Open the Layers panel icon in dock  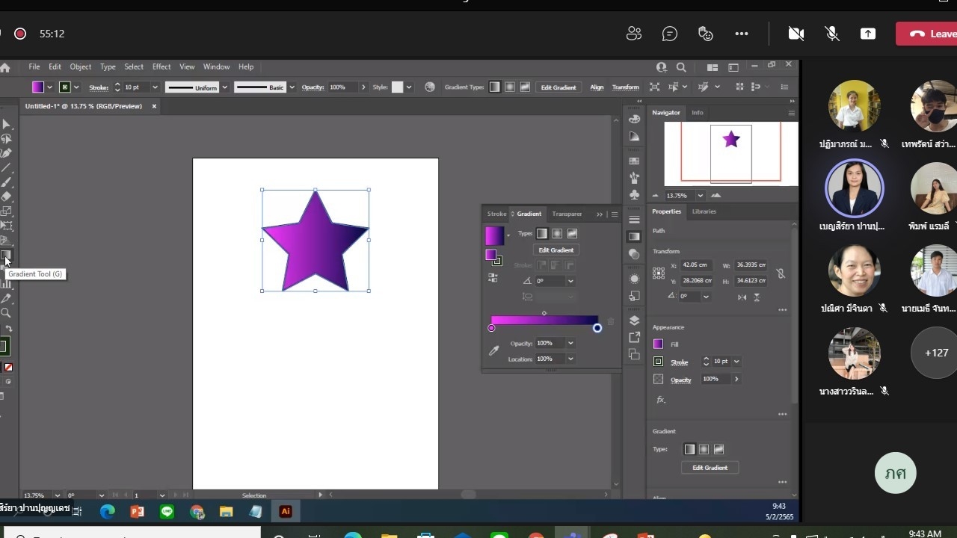pyautogui.click(x=634, y=321)
